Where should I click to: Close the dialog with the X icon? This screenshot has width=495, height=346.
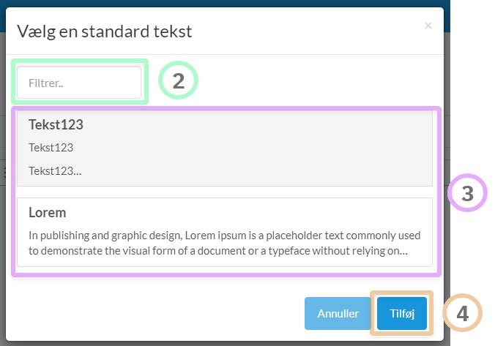428,26
